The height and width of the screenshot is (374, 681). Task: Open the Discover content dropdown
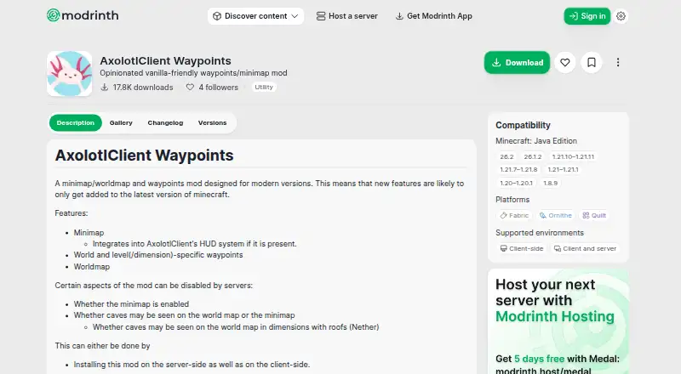coord(255,16)
